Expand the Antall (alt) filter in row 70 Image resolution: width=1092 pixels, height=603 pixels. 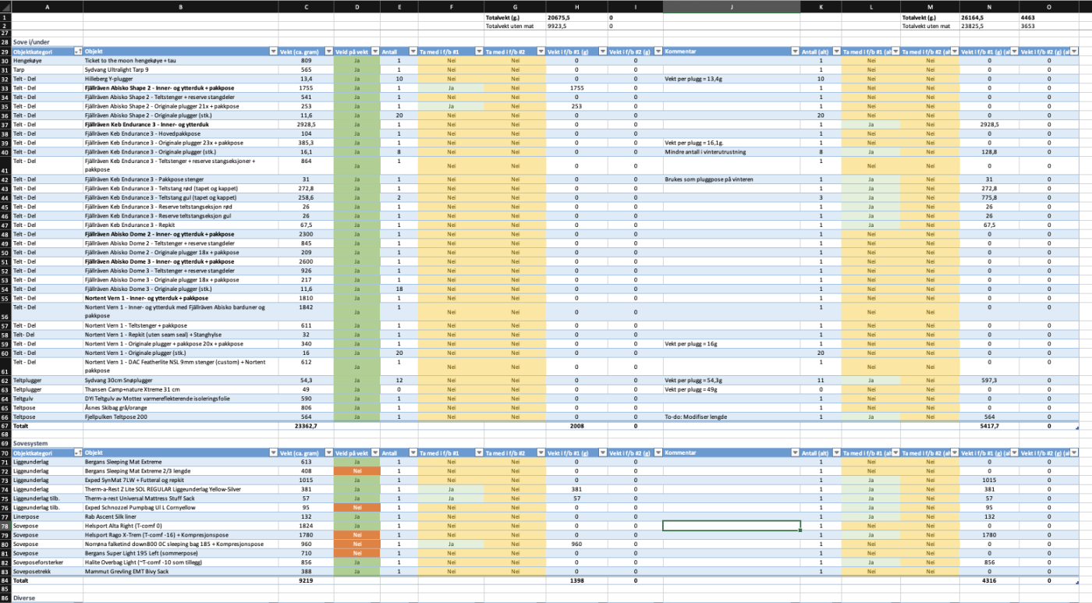point(835,452)
